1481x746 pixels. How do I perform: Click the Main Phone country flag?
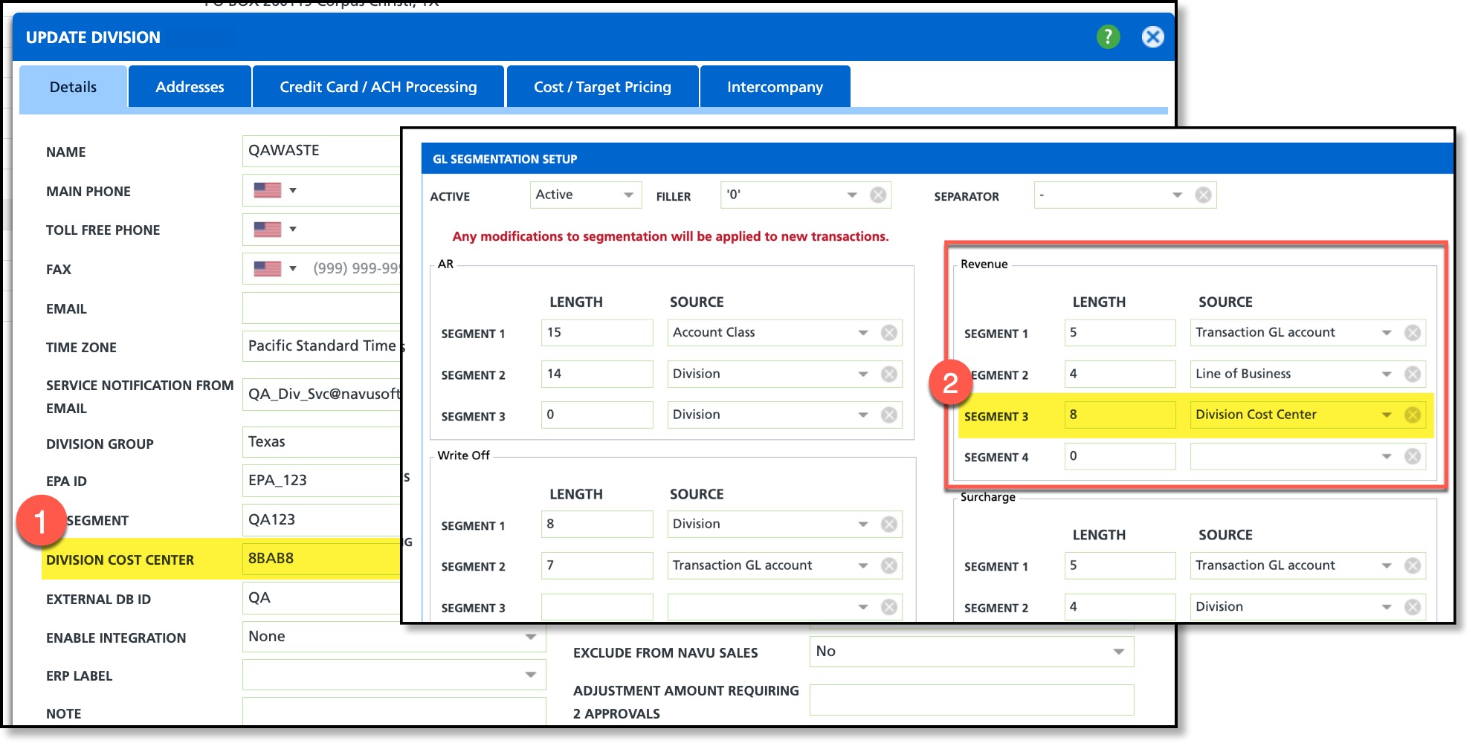[x=267, y=190]
